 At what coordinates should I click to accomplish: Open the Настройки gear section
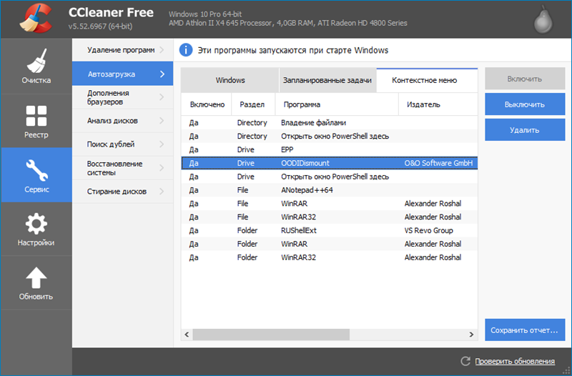(x=36, y=229)
